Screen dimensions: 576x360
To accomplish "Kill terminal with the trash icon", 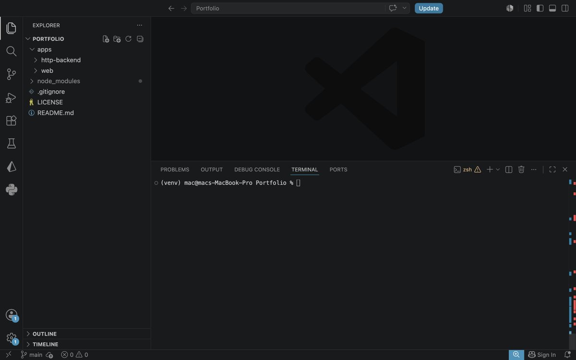I will [521, 169].
